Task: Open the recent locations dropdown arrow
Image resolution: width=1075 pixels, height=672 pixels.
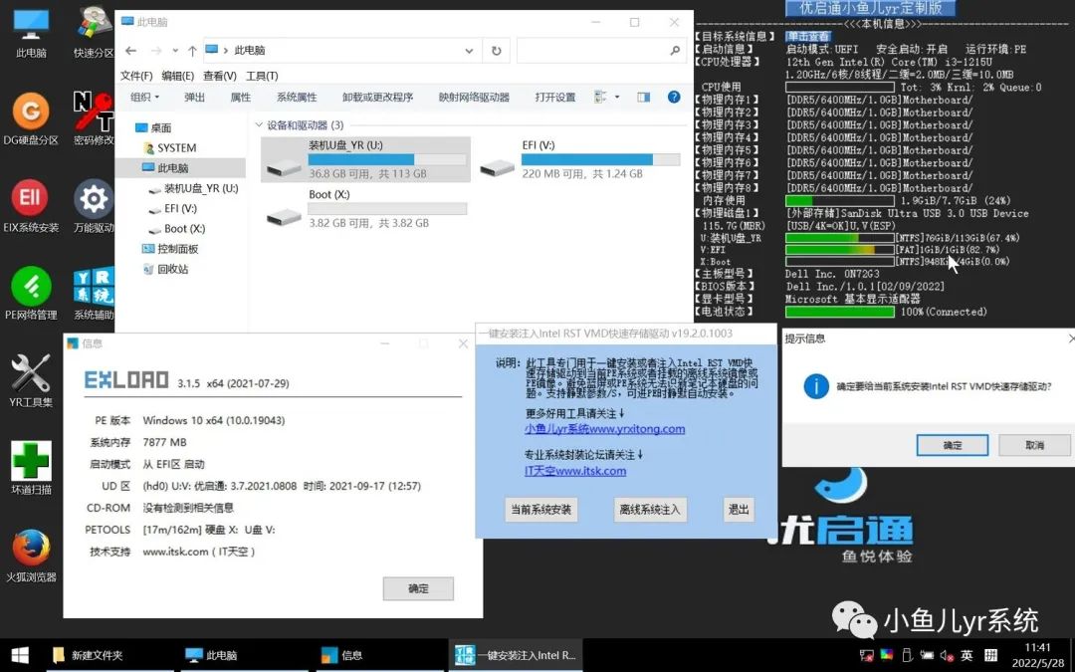Action: tap(175, 51)
